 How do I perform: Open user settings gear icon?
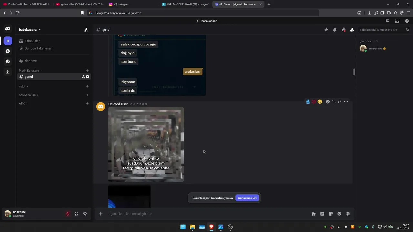85,214
